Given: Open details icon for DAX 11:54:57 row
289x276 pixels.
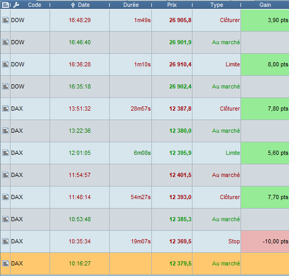Looking at the screenshot, I should (5, 175).
